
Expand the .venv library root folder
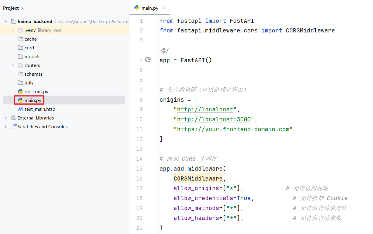pyautogui.click(x=13, y=30)
